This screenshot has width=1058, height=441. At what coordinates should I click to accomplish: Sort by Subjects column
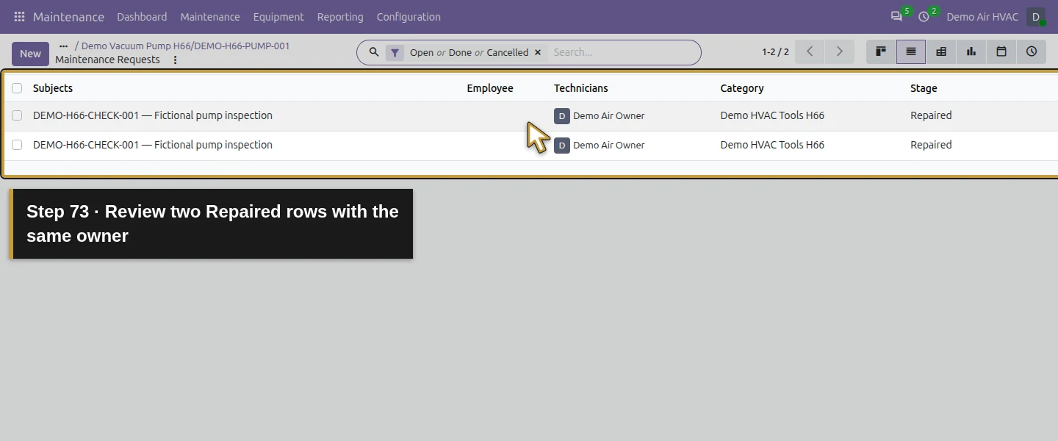(x=53, y=88)
